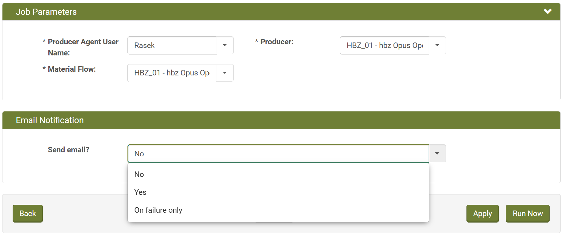The image size is (565, 237).
Task: Open the Material Flow dropdown arrow
Action: (225, 73)
